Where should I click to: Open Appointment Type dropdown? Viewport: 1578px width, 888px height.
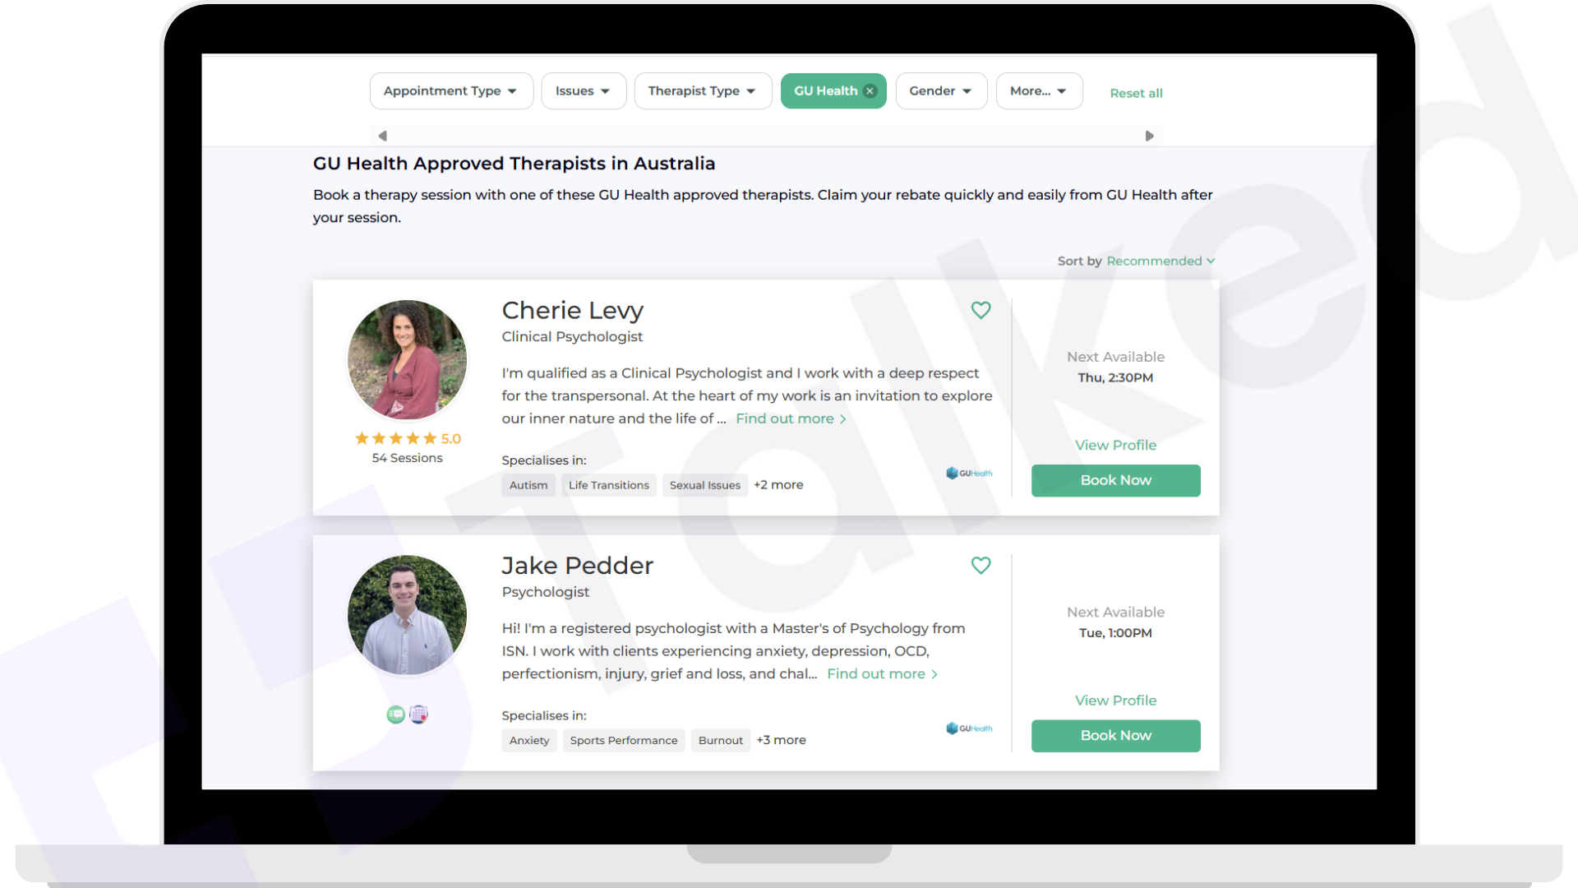(451, 91)
